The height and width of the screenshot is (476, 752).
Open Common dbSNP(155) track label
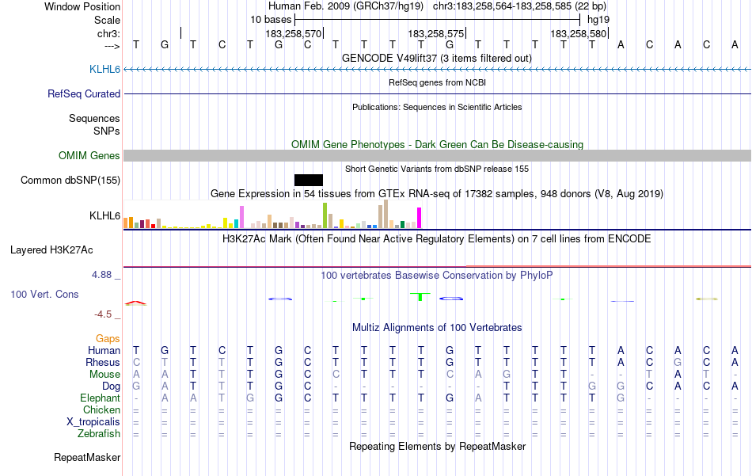(x=70, y=180)
